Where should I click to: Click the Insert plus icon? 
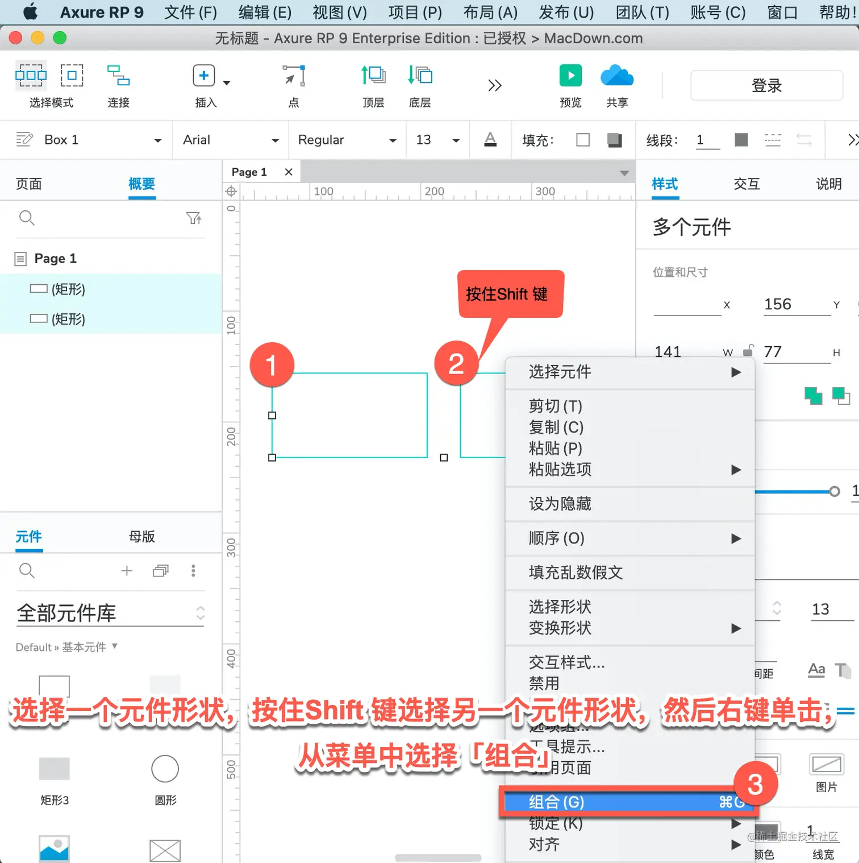pyautogui.click(x=204, y=75)
